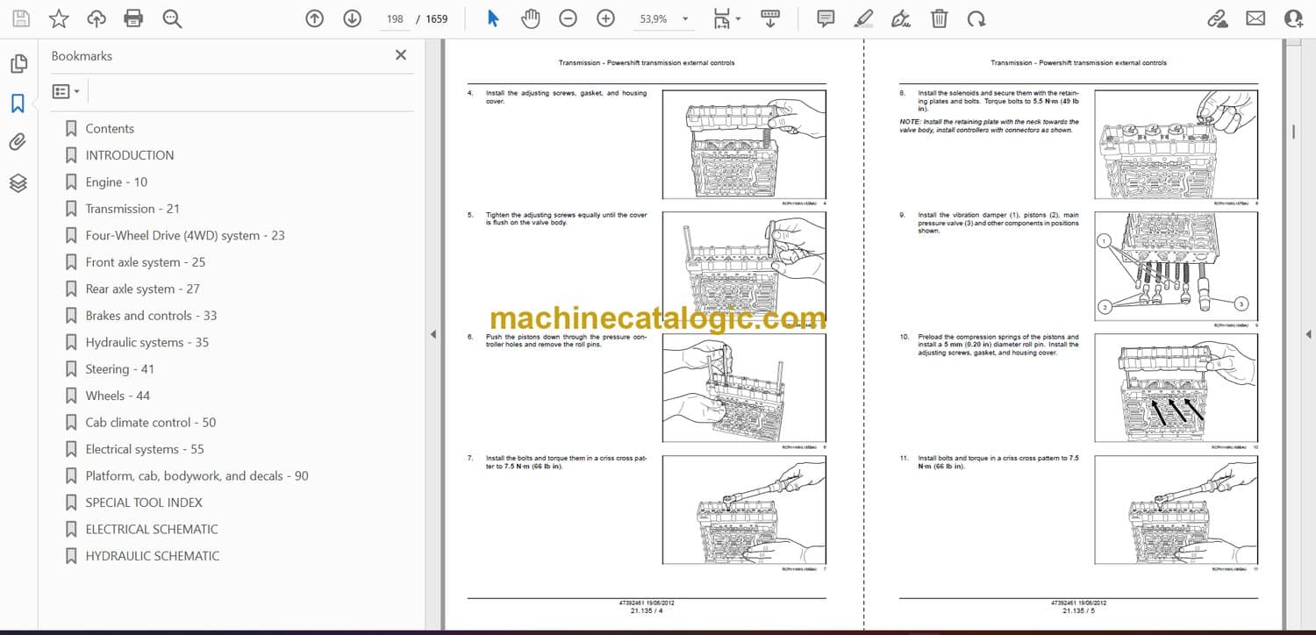Image resolution: width=1316 pixels, height=635 pixels.
Task: Share a link to this file
Action: coord(1217,18)
